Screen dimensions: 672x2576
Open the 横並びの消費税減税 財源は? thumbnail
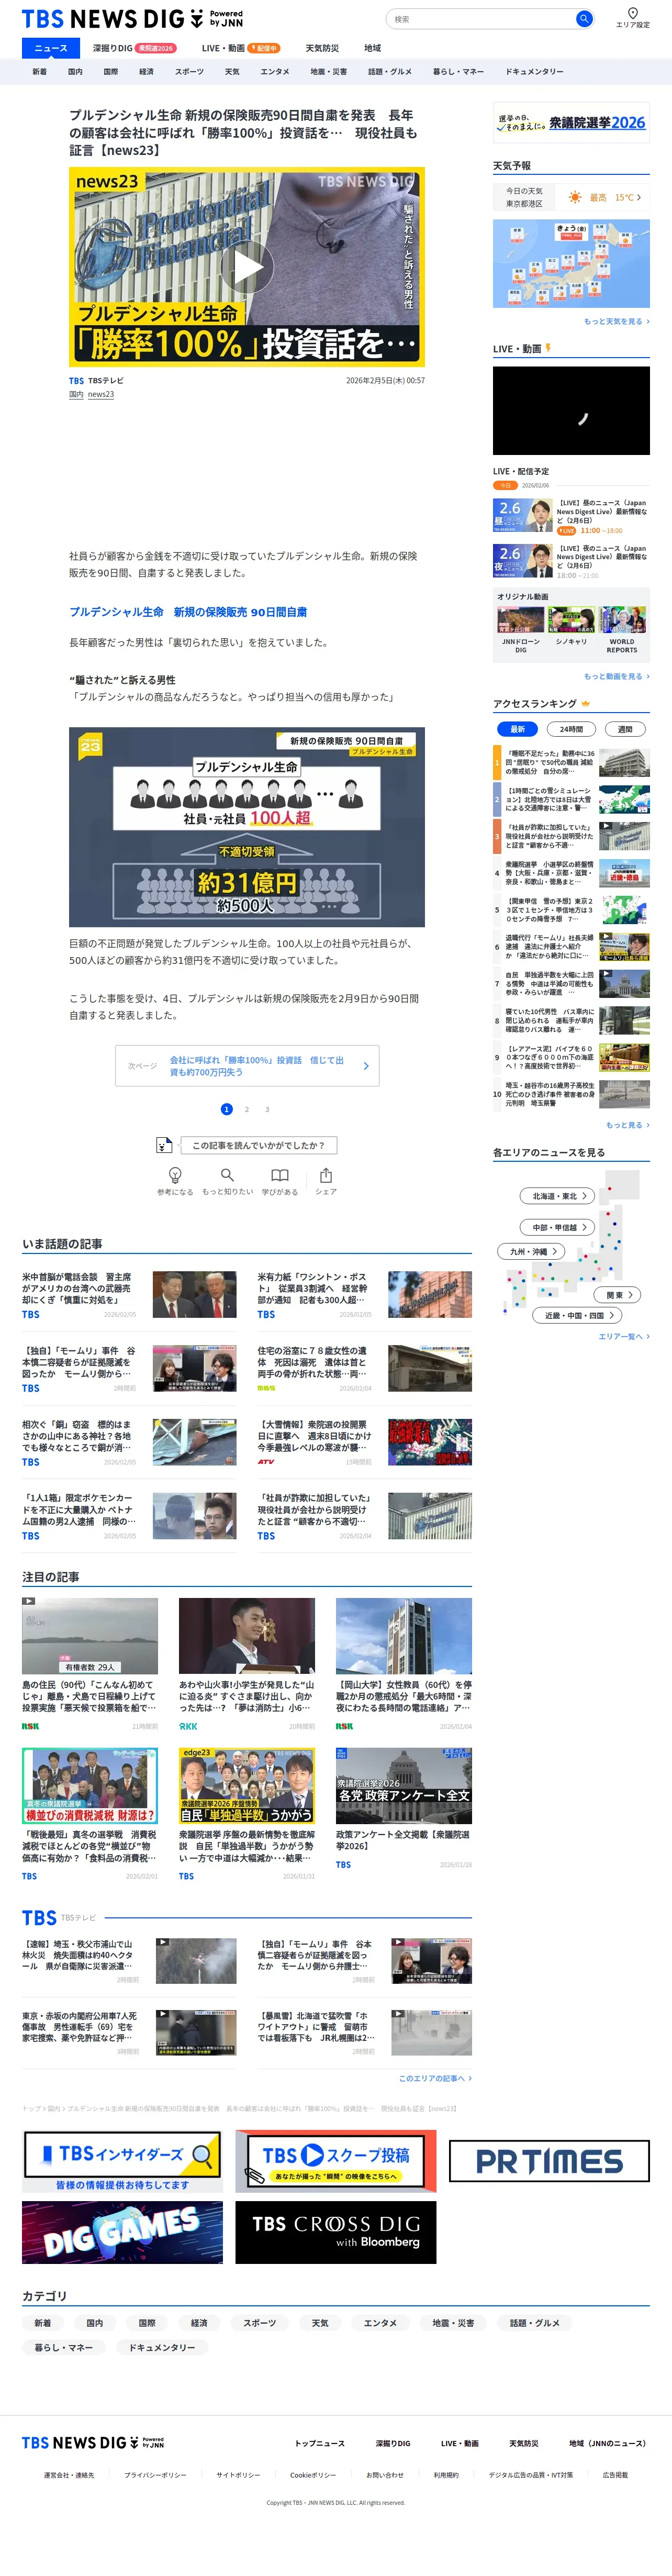(x=90, y=1786)
